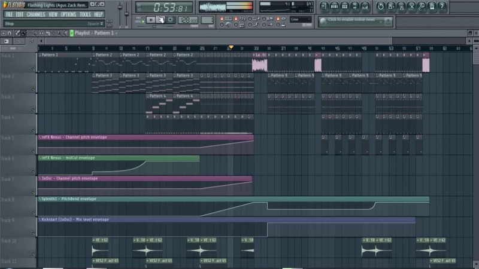The image size is (479, 269).
Task: Open the TOOLS menu
Action: 85,14
